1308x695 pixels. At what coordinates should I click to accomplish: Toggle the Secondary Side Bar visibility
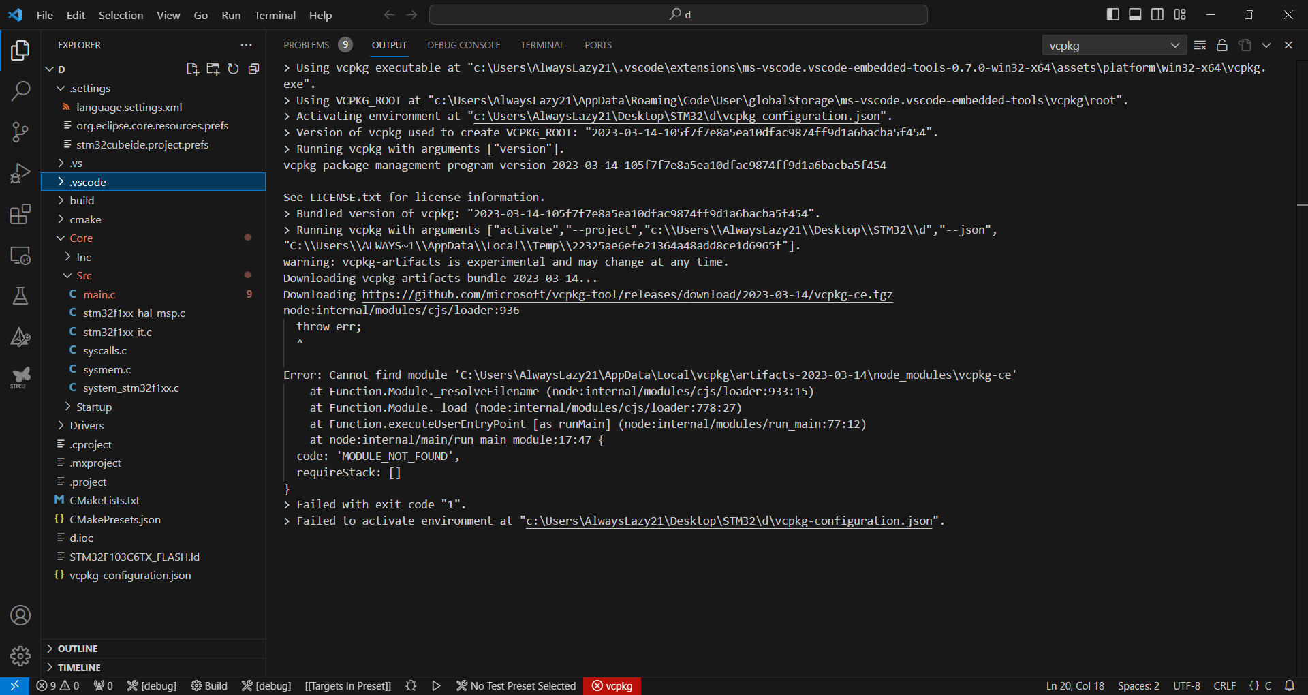pos(1157,14)
